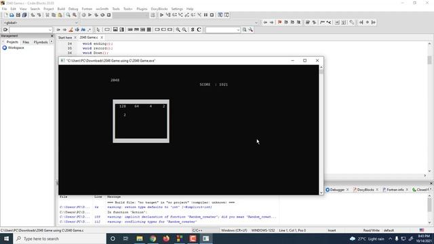
Task: Click the Abort build stop icon
Action: [x=108, y=15]
